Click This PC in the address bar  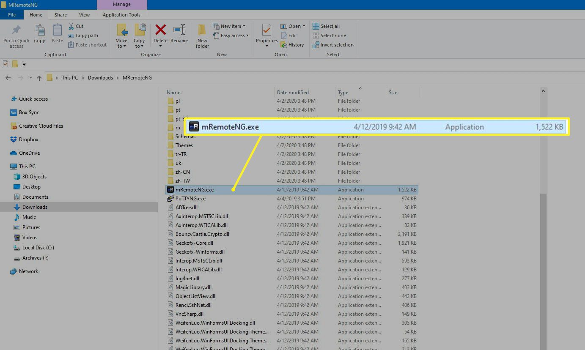70,78
